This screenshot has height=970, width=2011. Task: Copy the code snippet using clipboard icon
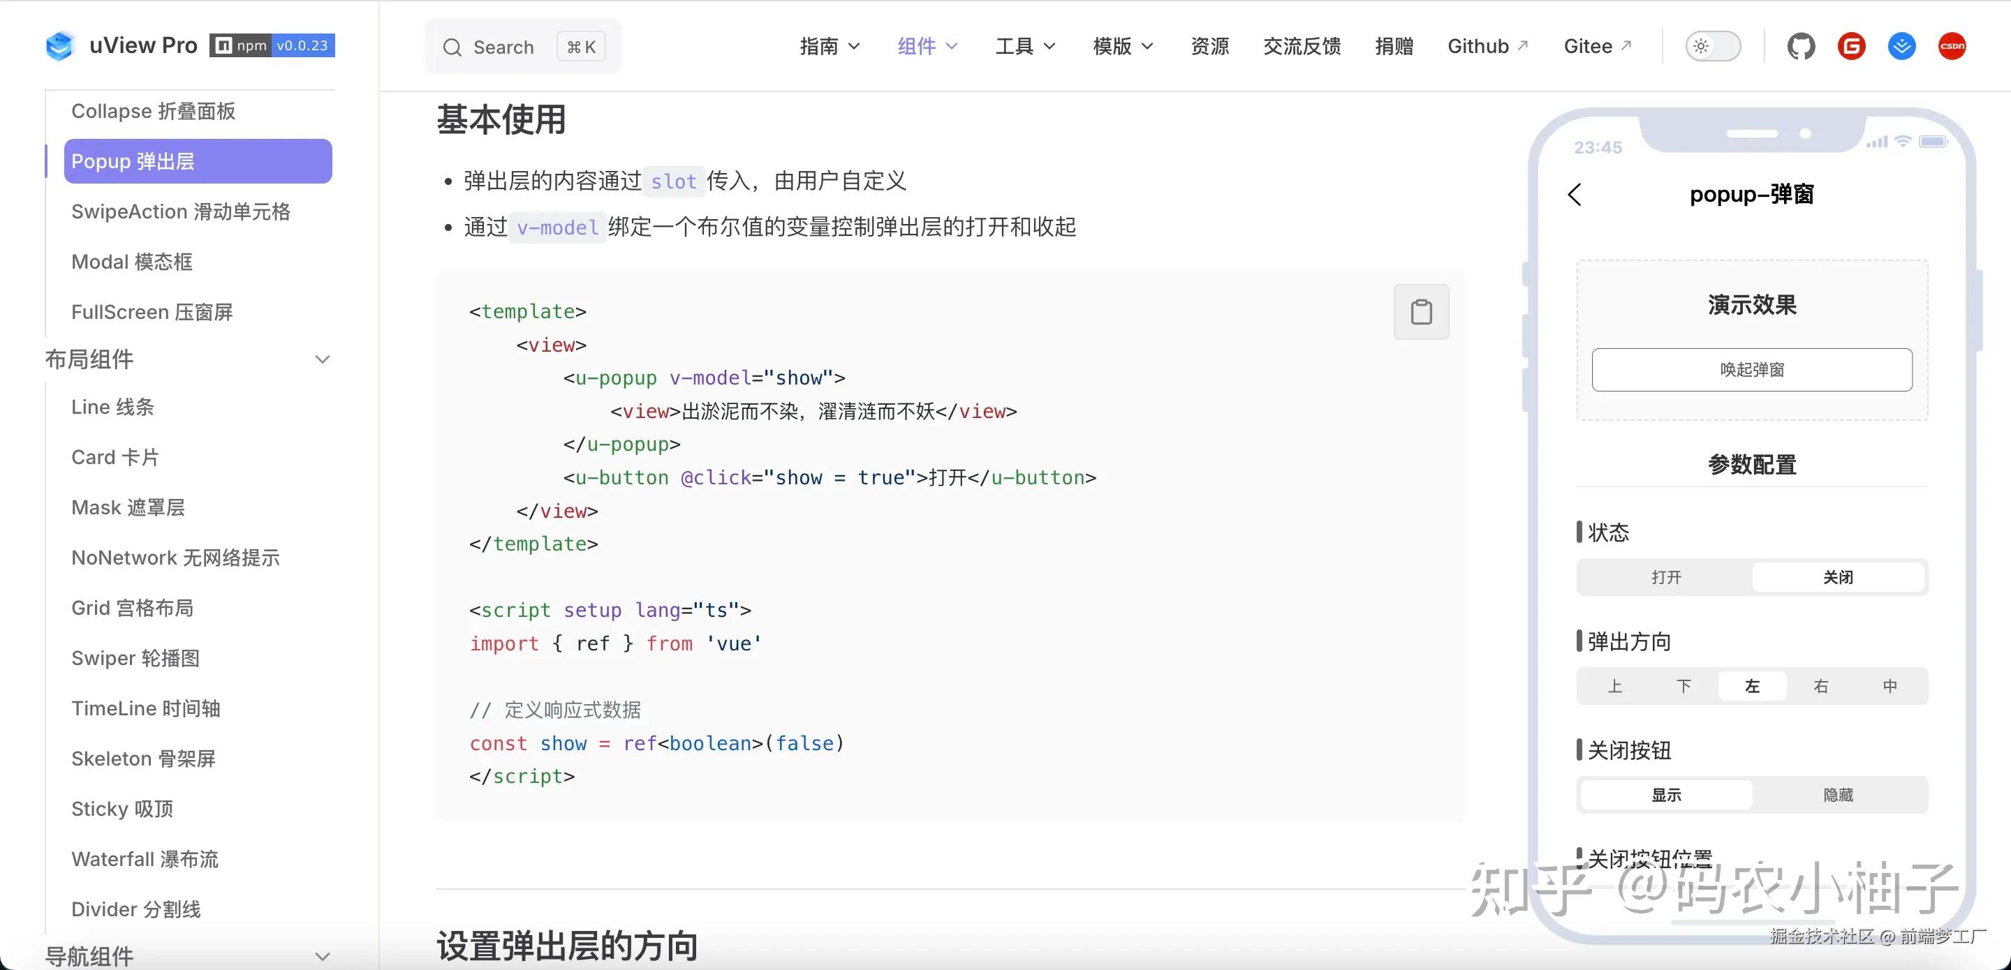1421,311
